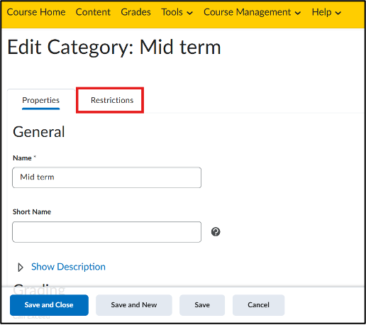Expand the Show Description triangle arrow
The image size is (366, 325).
coord(21,268)
